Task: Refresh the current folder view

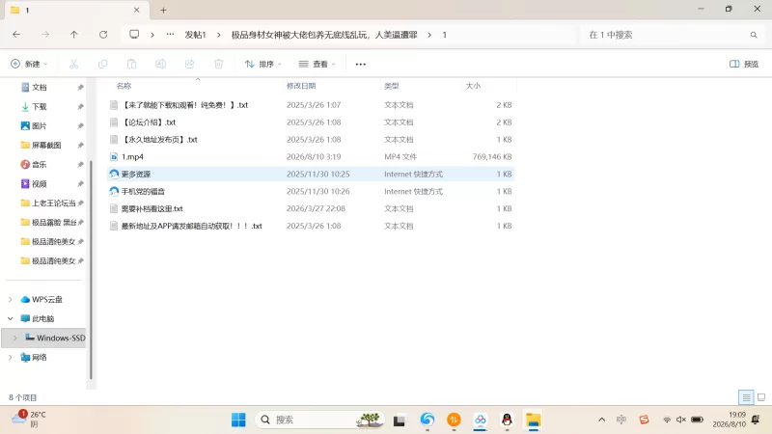Action: [103, 35]
